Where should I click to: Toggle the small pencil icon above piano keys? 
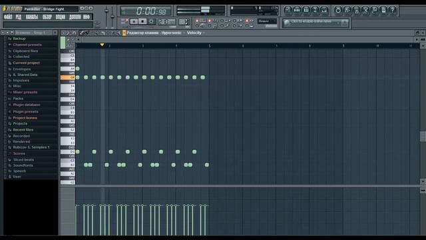(x=68, y=40)
